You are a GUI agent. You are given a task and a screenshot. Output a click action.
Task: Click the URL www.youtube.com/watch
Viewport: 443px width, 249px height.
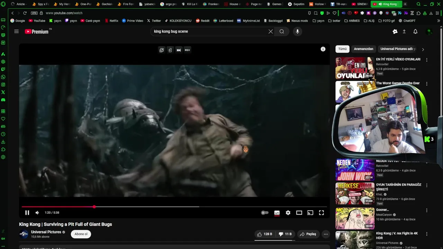coord(64,13)
